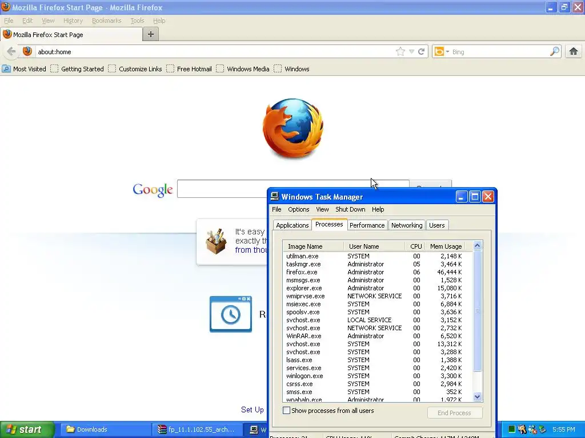
Task: Click the Getting Started bookmark
Action: 77,69
